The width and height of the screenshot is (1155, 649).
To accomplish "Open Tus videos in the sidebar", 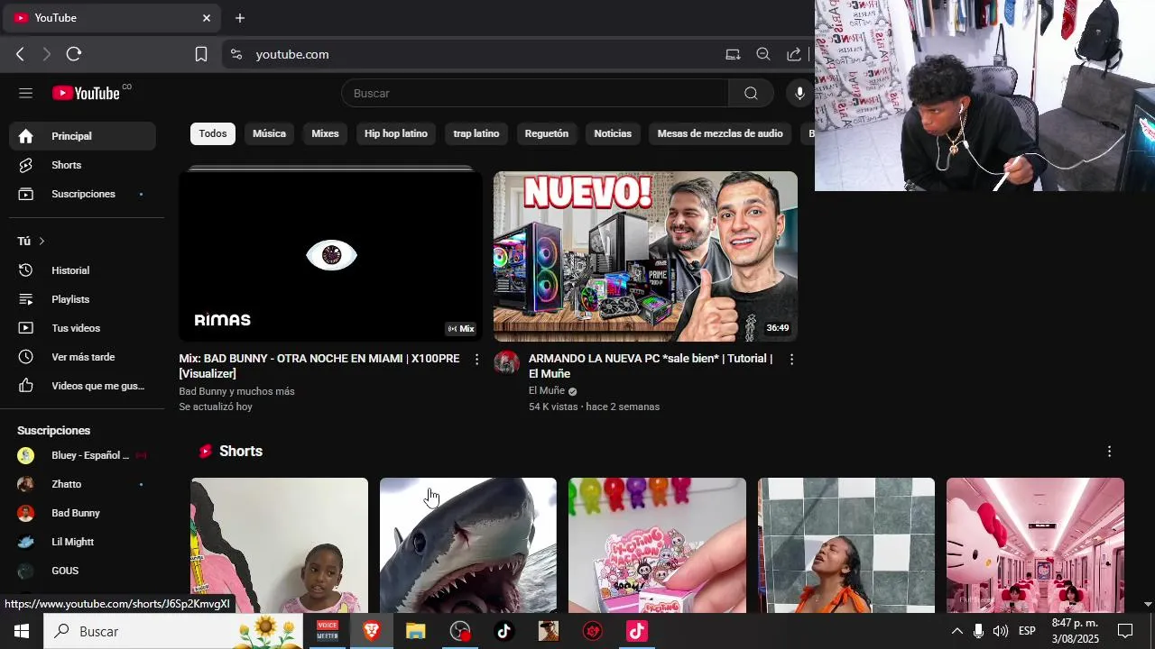I will tap(82, 328).
